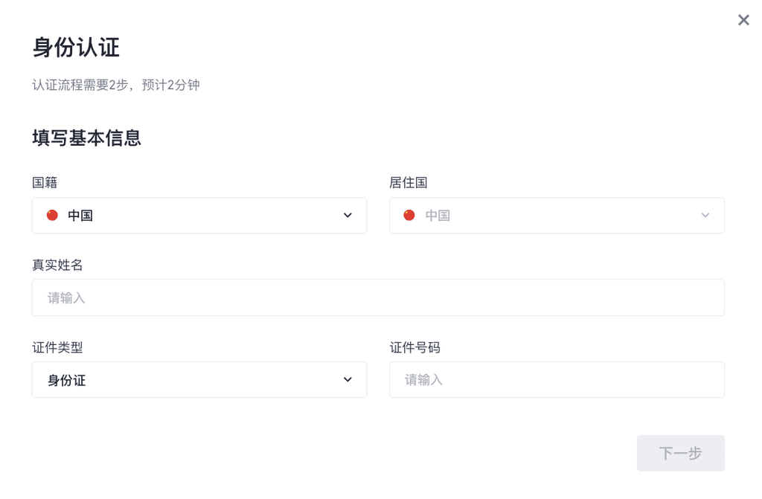Click the 认证流程需要2步 subtitle text
Image resolution: width=762 pixels, height=499 pixels.
click(x=115, y=85)
